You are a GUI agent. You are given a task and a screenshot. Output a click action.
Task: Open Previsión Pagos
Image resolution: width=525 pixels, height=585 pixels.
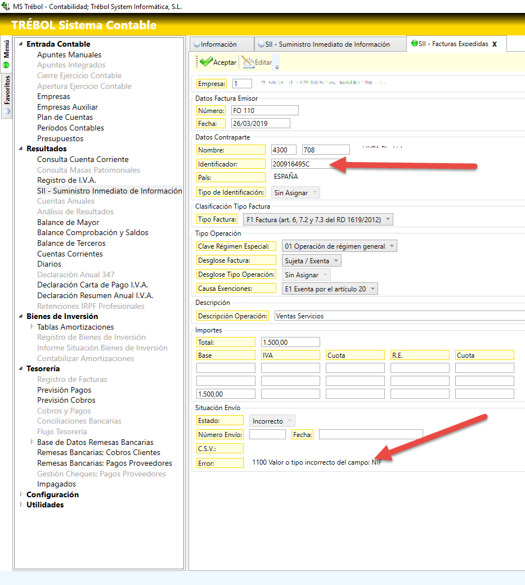pyautogui.click(x=64, y=390)
